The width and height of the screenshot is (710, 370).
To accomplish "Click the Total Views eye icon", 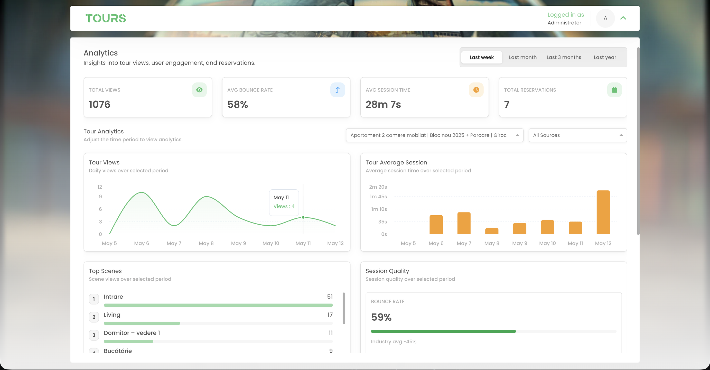I will [199, 90].
